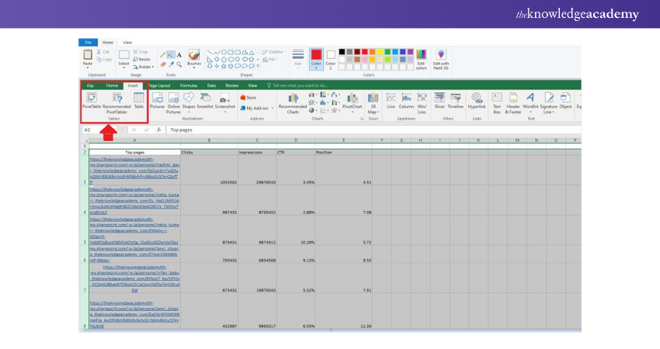Open the Formulas tab in Excel ribbon

coord(189,85)
